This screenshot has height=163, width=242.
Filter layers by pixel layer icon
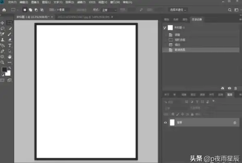pos(186,102)
